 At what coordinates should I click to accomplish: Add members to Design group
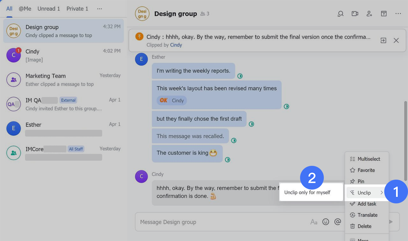click(x=369, y=13)
